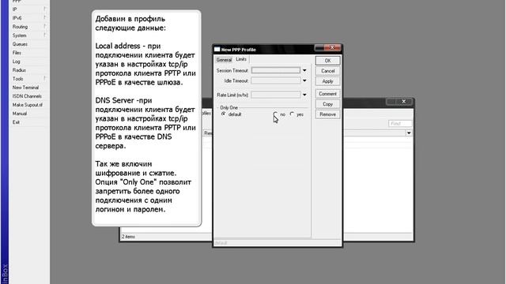
Task: Switch to the General tab
Action: [x=224, y=60]
